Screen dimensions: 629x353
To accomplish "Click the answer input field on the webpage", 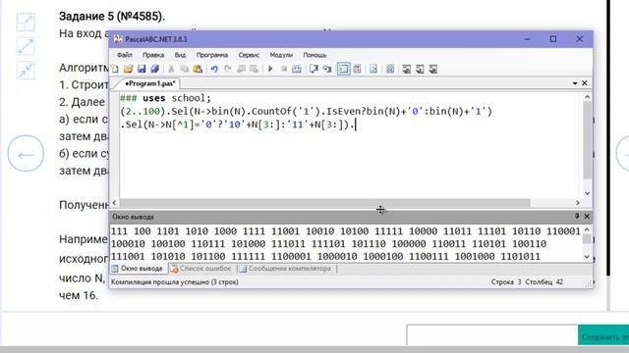I will point(492,335).
